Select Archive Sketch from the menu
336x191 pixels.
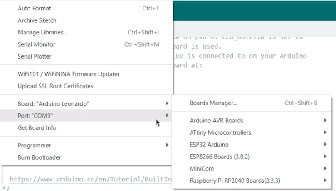(37, 20)
